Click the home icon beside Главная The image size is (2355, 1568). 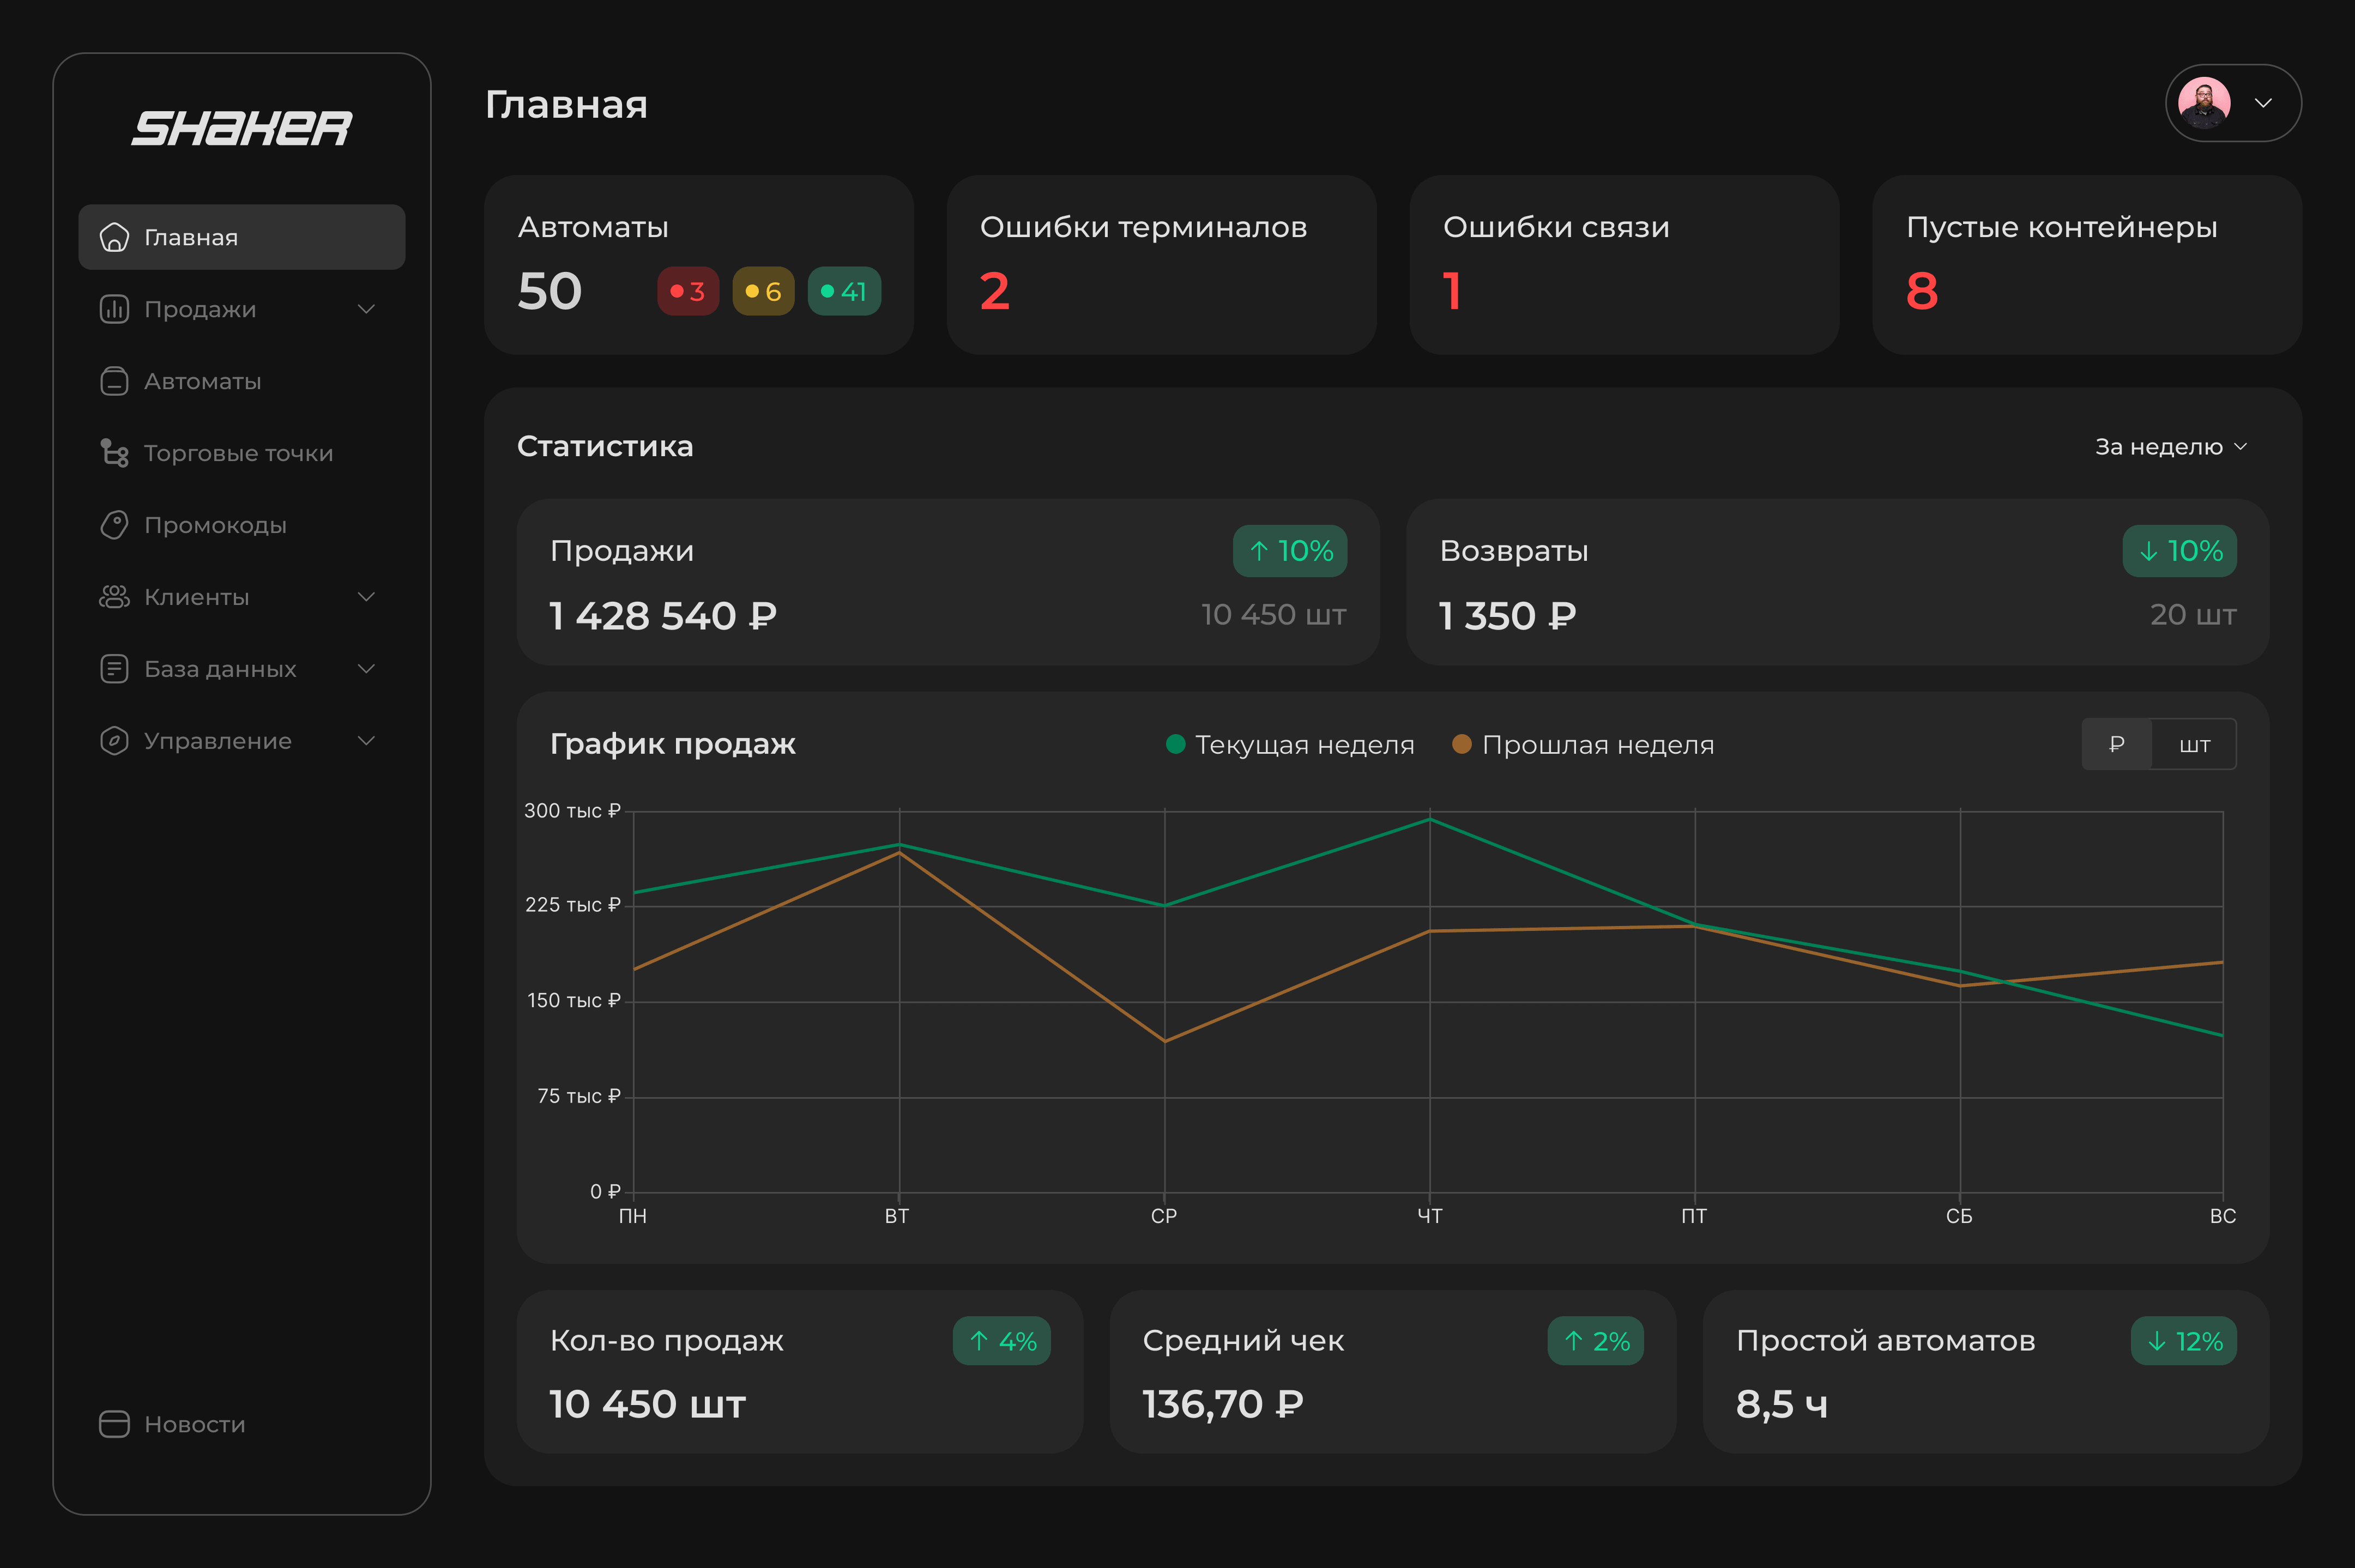(114, 237)
